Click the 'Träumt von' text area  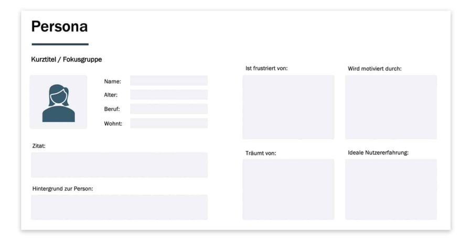coord(288,189)
